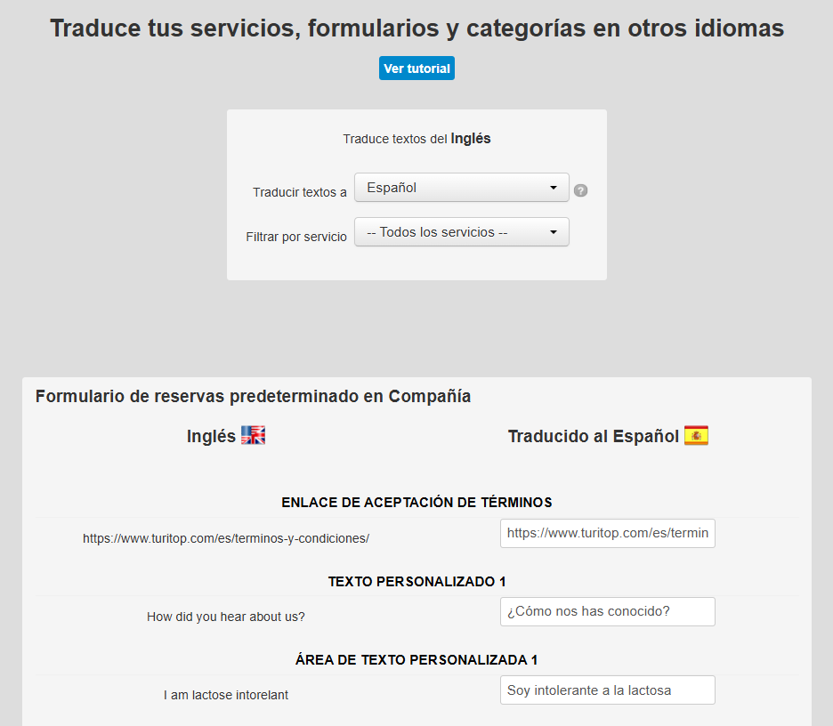Screen dimensions: 833x726
Task: Select the text How did you hear about us?
Action: (x=226, y=617)
